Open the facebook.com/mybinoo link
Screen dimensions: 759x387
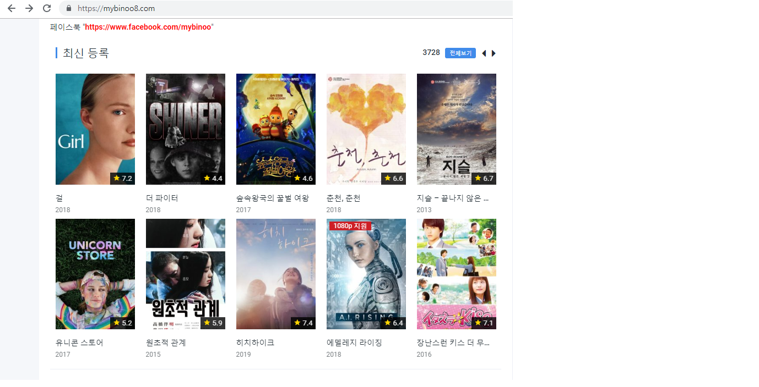point(148,27)
